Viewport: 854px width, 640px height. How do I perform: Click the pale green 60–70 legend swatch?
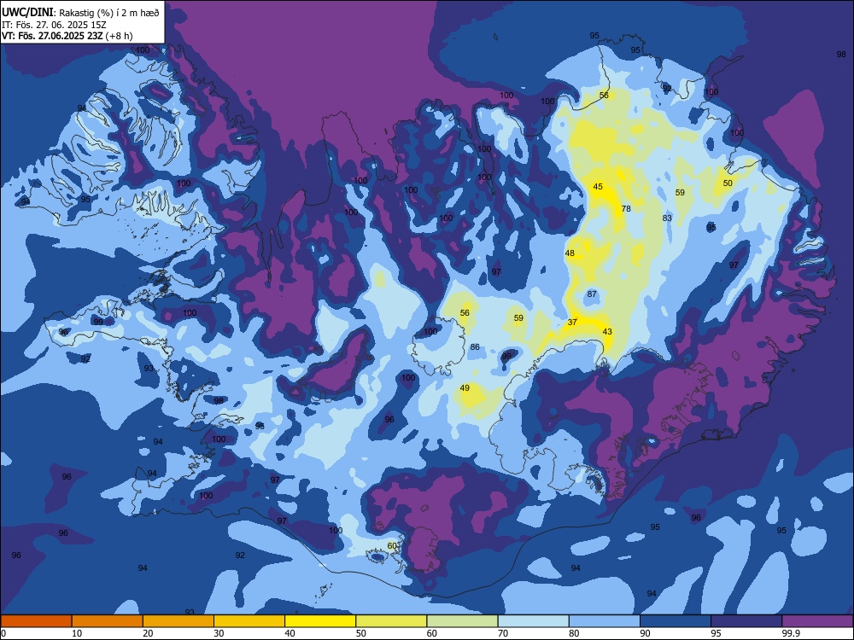[x=462, y=621]
